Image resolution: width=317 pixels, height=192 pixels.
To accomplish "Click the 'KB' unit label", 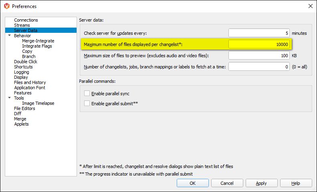I will click(294, 56).
